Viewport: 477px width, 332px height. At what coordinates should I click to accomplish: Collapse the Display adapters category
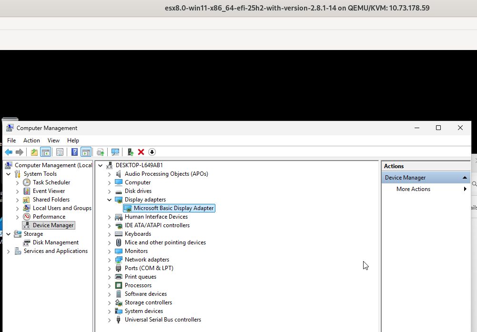point(109,200)
